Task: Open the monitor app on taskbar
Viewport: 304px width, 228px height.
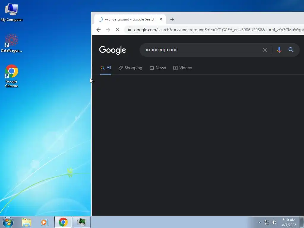Action: [x=82, y=222]
